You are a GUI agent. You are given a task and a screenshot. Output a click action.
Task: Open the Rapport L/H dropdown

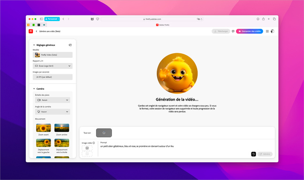53,66
